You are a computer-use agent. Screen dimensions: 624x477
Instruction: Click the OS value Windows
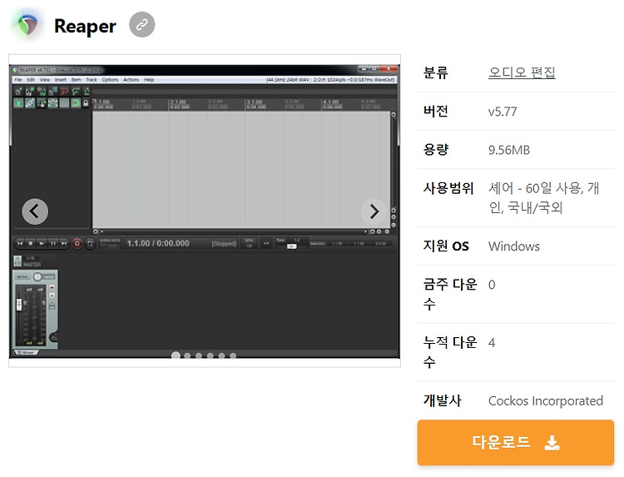pos(514,246)
